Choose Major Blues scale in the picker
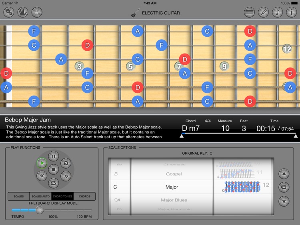Viewport: 300px width, 225px height. tap(174, 200)
